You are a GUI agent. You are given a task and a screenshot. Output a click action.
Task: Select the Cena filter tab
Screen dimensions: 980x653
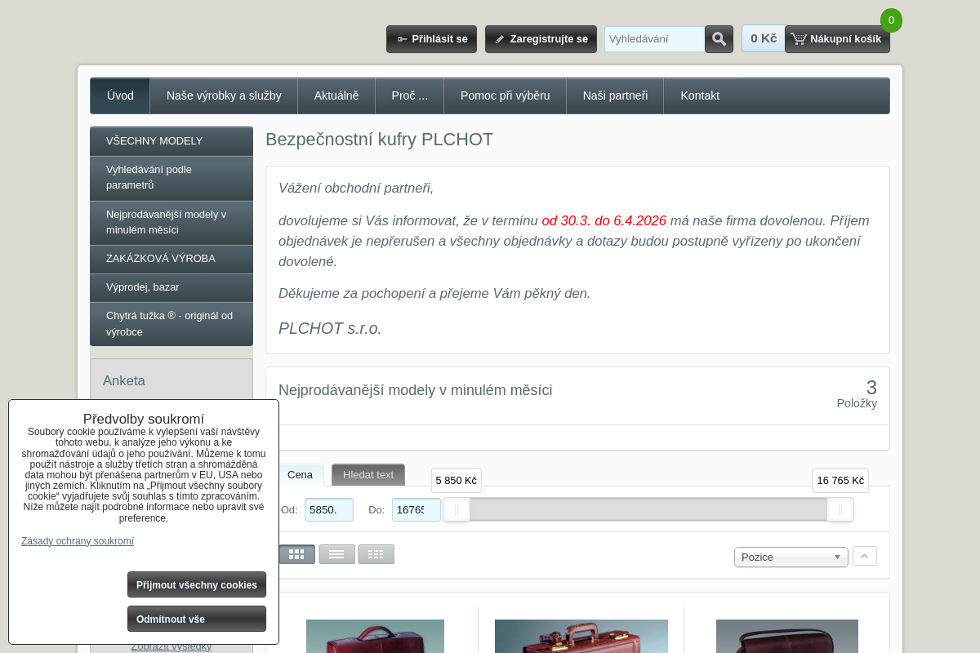tap(300, 475)
